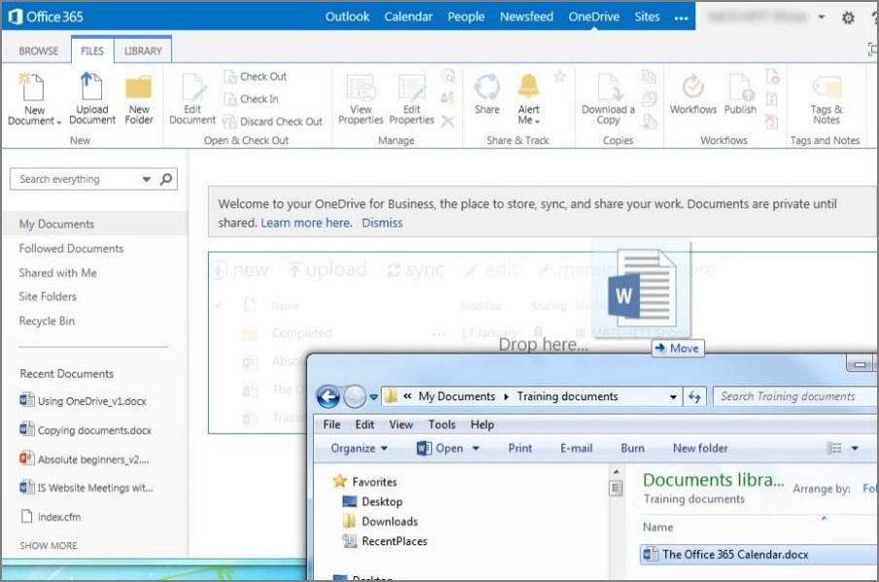Open the Explorer Tools menu

[442, 425]
